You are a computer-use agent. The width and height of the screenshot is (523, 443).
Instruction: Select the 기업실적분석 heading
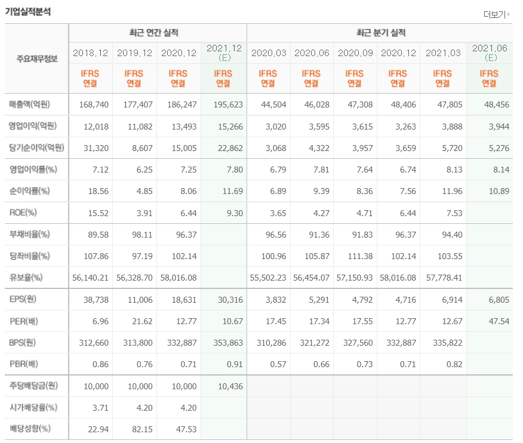28,12
